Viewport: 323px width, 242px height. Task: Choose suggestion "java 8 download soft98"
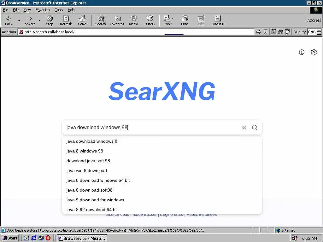(162, 190)
